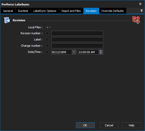This screenshot has height=131, width=145.
Task: Click the Label text input field
Action: point(77,39)
